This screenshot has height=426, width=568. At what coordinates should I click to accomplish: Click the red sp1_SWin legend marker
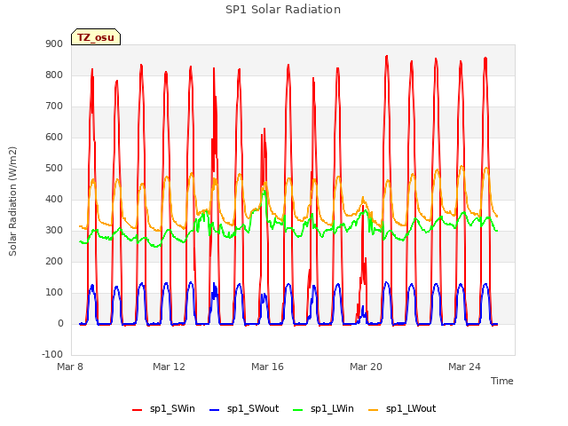pos(137,410)
